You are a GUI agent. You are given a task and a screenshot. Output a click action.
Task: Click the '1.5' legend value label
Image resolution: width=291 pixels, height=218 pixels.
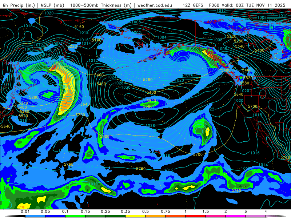(x=206, y=211)
